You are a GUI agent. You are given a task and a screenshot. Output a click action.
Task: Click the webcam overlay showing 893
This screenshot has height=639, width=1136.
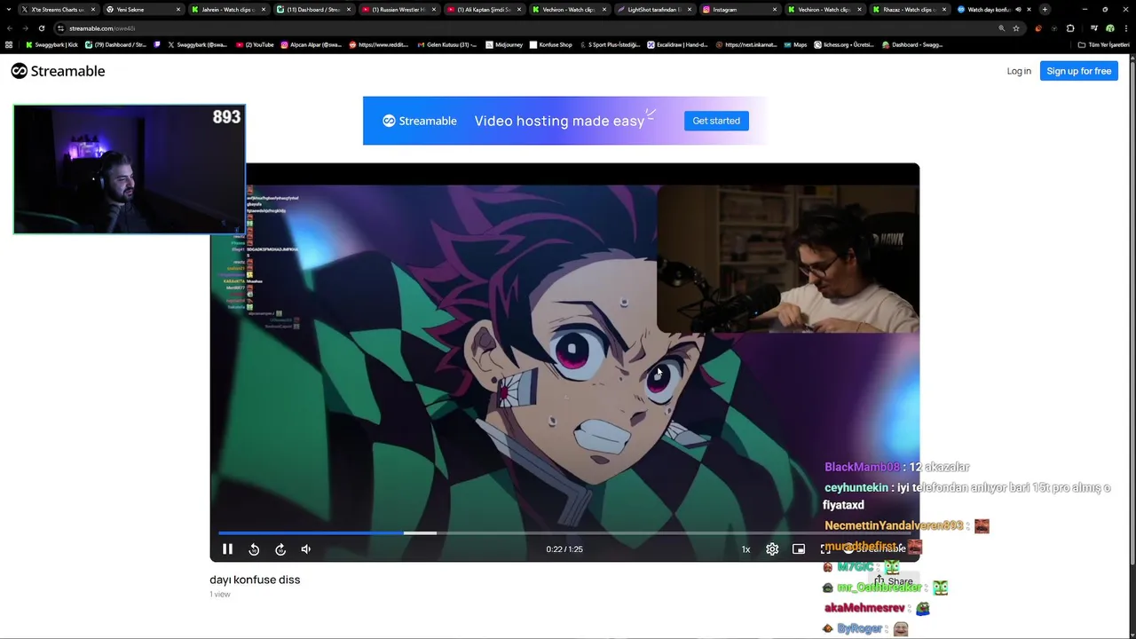129,170
